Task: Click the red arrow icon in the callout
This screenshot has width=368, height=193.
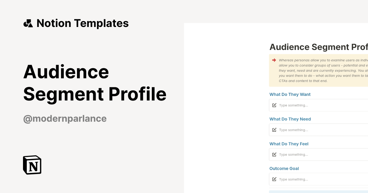Action: (274, 60)
